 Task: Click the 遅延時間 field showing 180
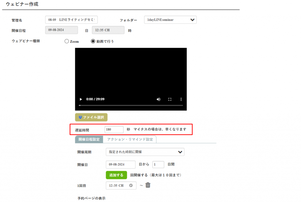(114, 130)
